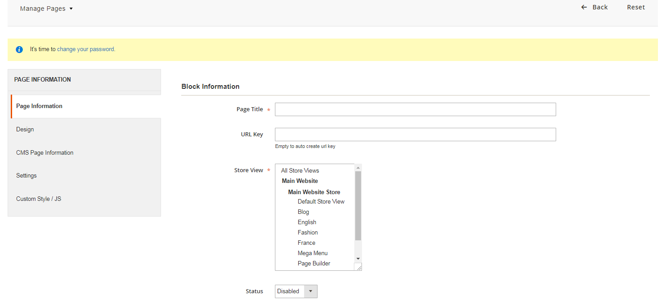The height and width of the screenshot is (304, 662).
Task: Open the Status dropdown
Action: (x=296, y=291)
